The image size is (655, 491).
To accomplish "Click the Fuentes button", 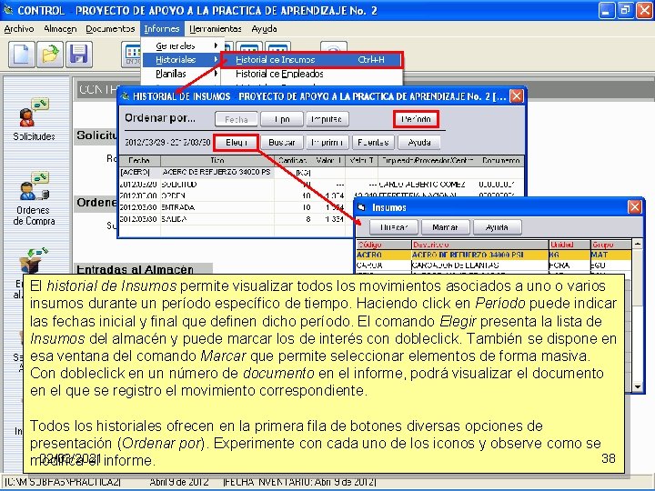I will 373,143.
